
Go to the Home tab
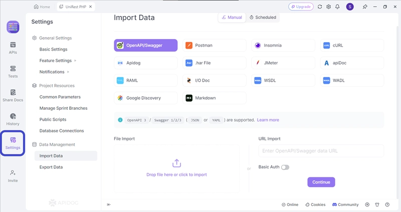tap(42, 7)
